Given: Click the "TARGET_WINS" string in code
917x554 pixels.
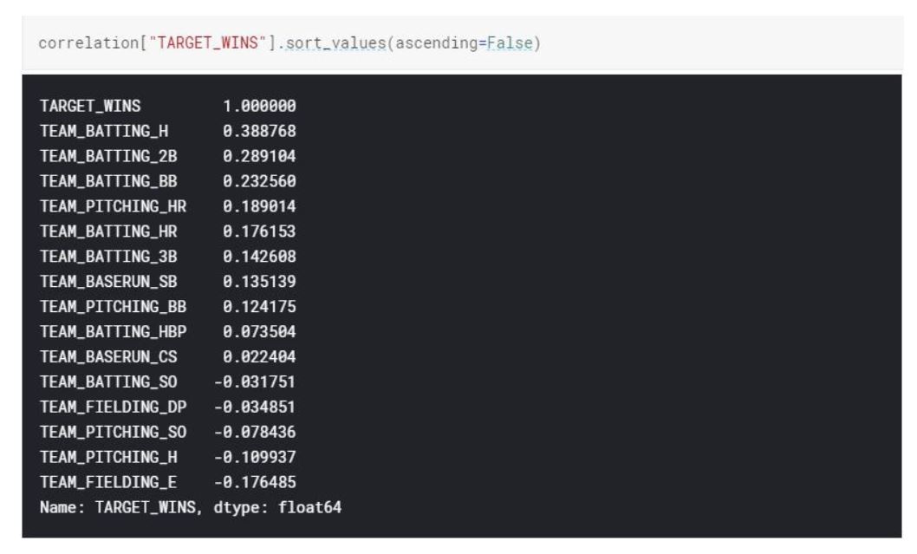Looking at the screenshot, I should click(208, 43).
